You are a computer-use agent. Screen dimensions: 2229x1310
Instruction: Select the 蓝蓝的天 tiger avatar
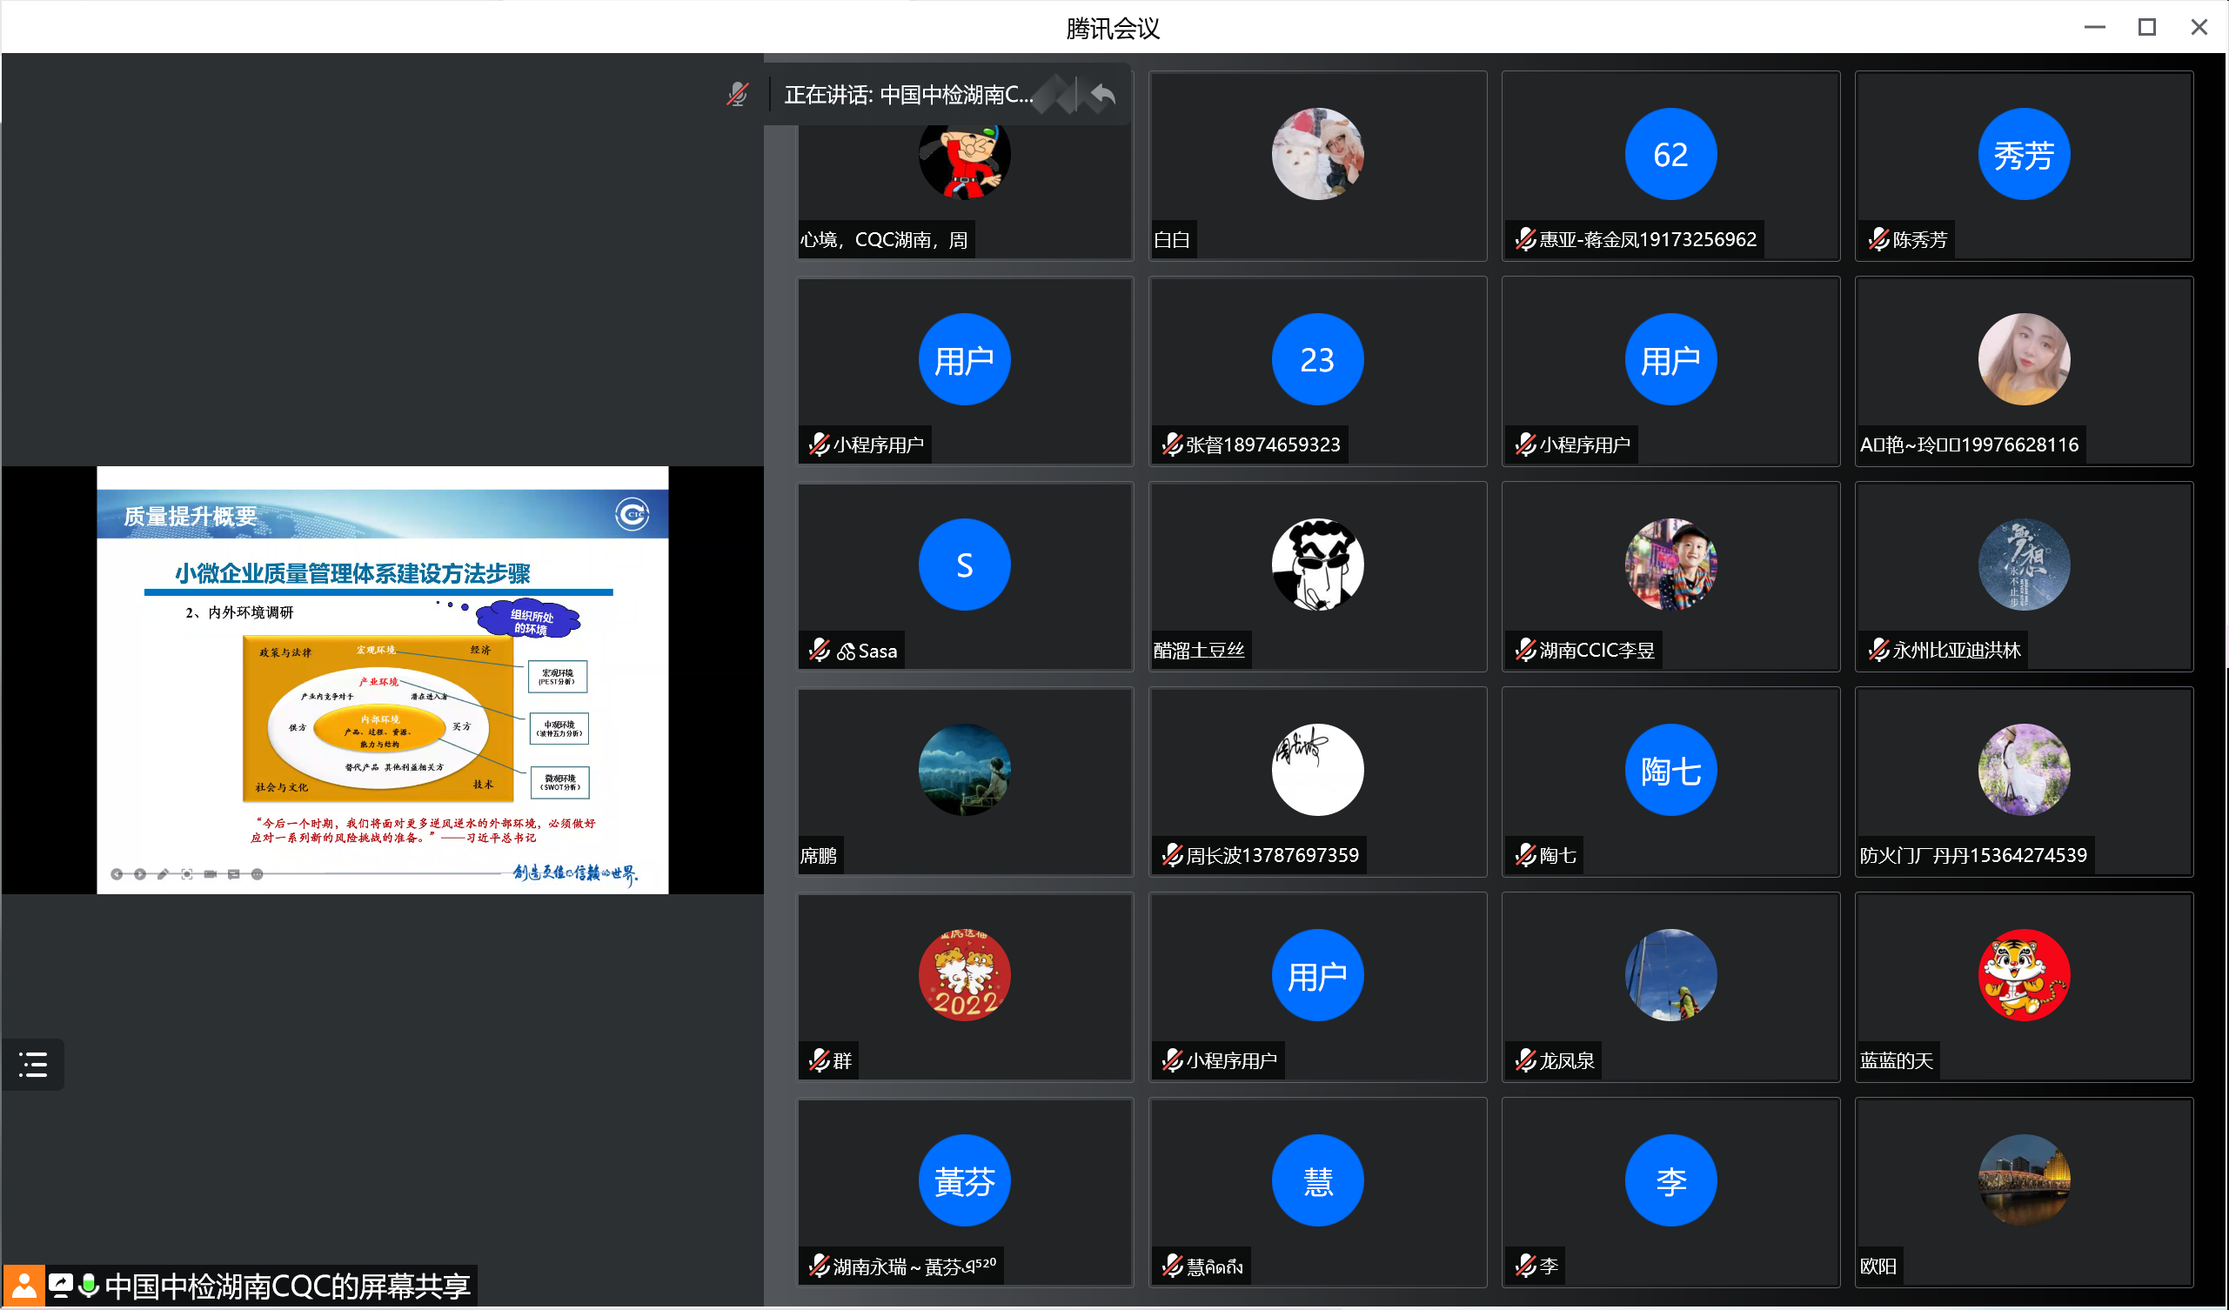(2024, 975)
